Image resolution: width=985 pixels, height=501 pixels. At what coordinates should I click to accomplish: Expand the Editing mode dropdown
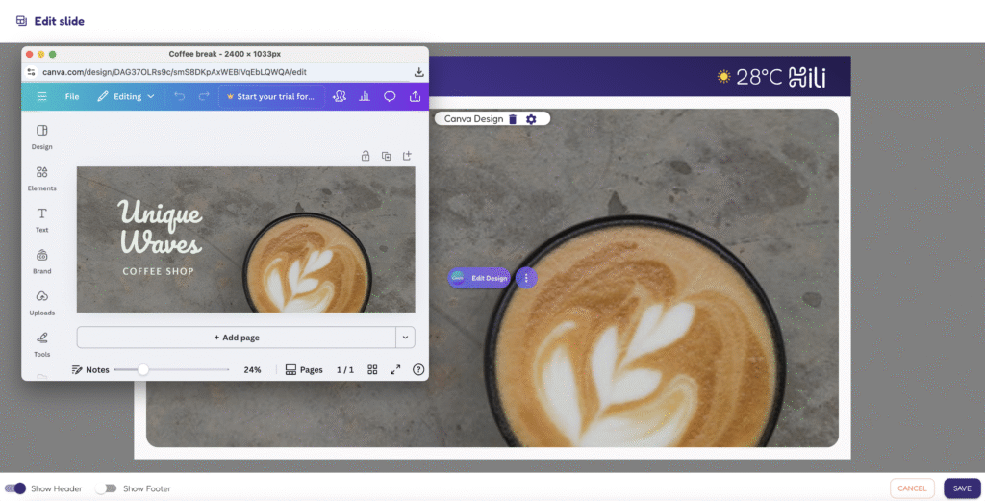tap(126, 96)
